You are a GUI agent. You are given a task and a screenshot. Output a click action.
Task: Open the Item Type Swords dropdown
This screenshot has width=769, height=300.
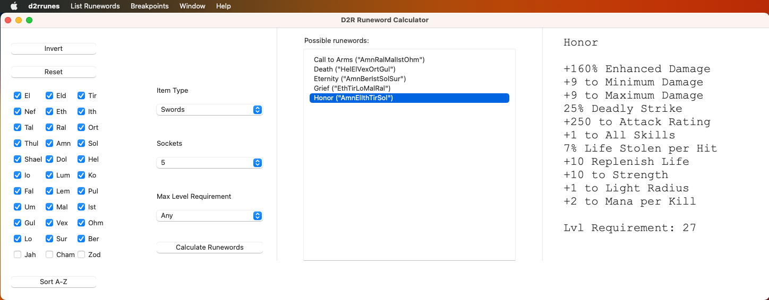point(210,110)
